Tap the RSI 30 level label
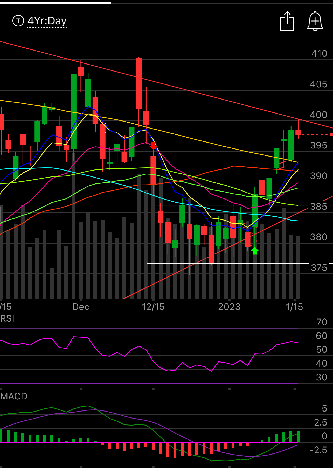The height and width of the screenshot is (468, 333). pos(322,377)
